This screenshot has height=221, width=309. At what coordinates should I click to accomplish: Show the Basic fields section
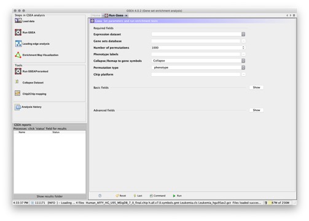click(256, 87)
